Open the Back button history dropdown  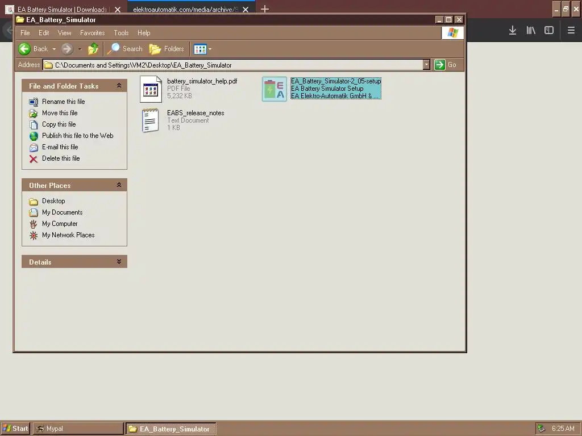pyautogui.click(x=54, y=49)
